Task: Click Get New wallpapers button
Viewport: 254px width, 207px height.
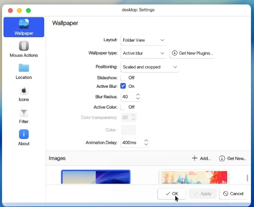Action: click(x=233, y=158)
